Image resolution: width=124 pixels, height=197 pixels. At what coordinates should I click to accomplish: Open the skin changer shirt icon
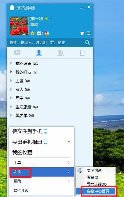(82, 33)
